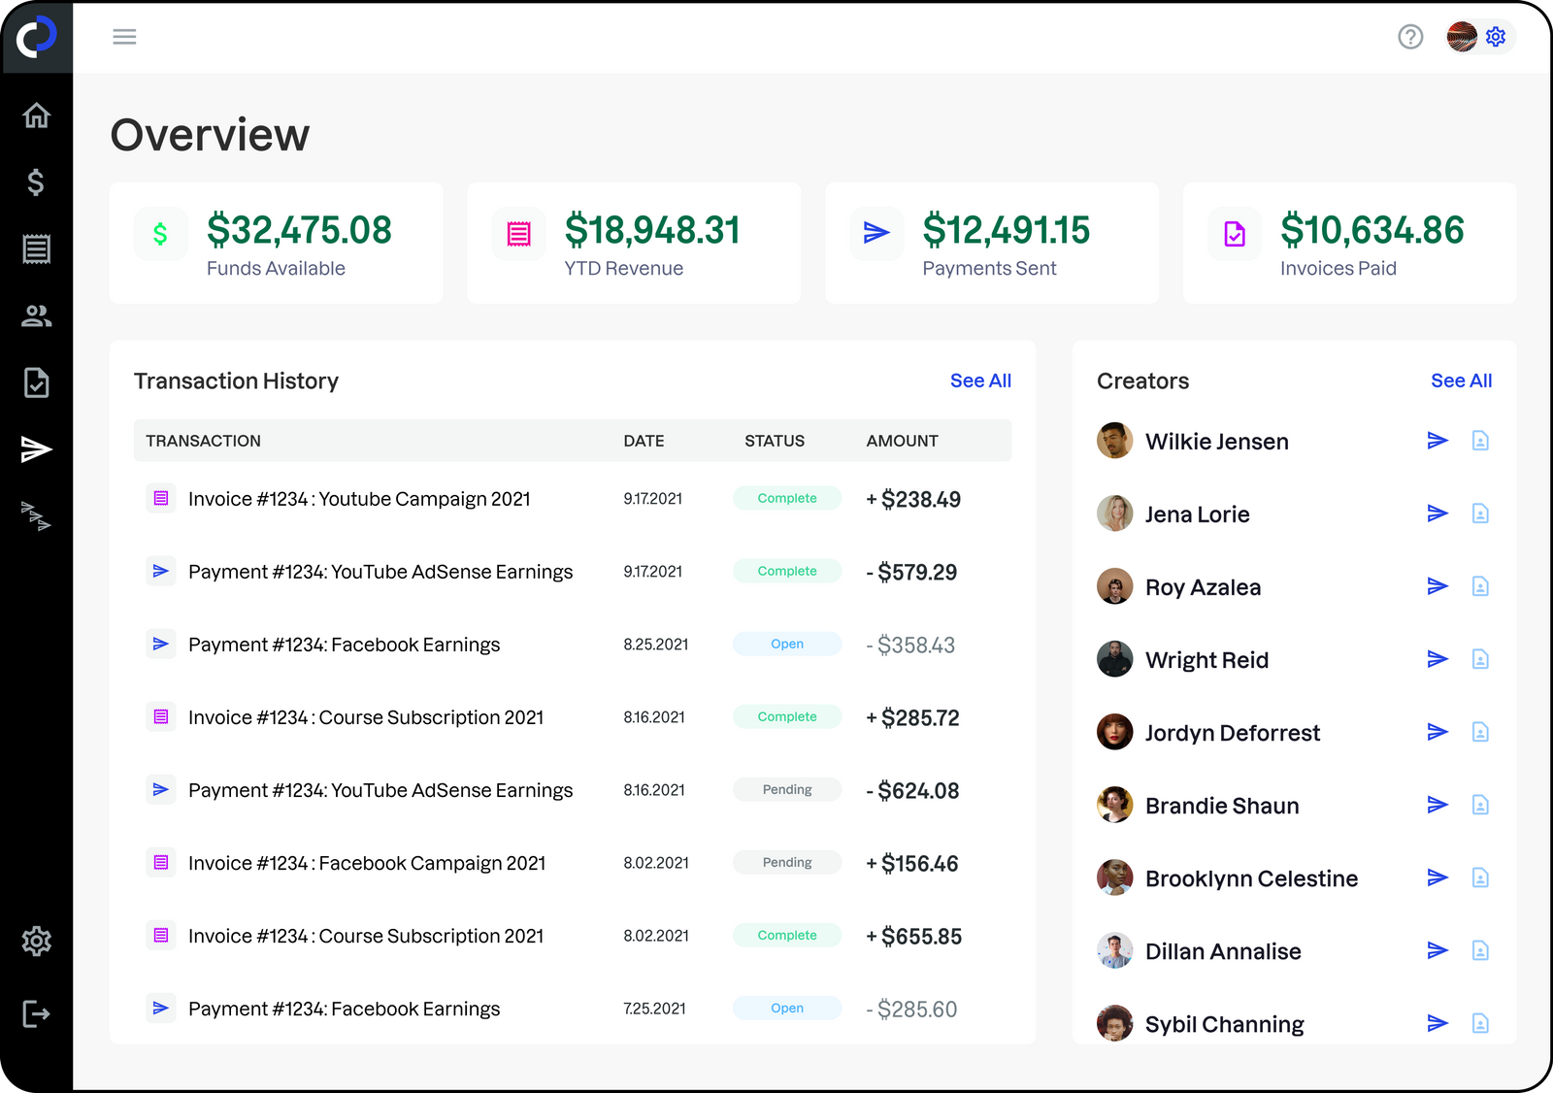Open approvals via the document-check sidebar icon
Screen dimensions: 1553x1093
[37, 382]
